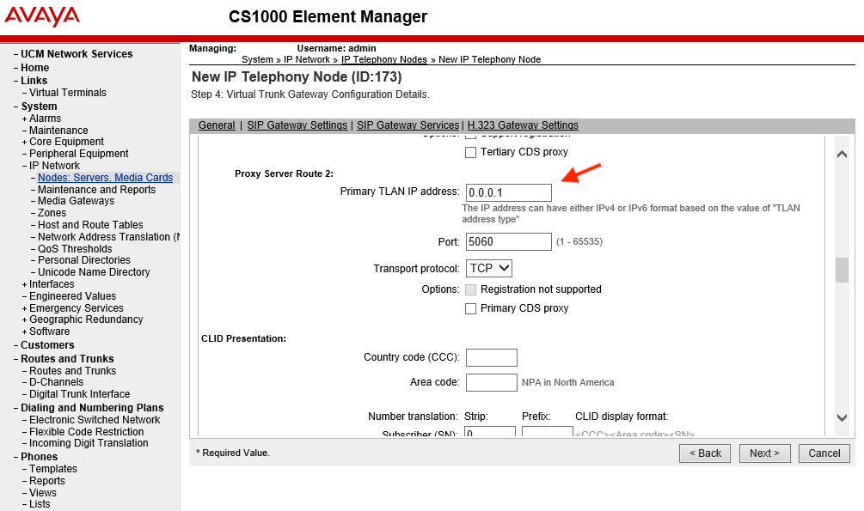Jump to General settings section
This screenshot has height=511, width=864.
tap(217, 125)
